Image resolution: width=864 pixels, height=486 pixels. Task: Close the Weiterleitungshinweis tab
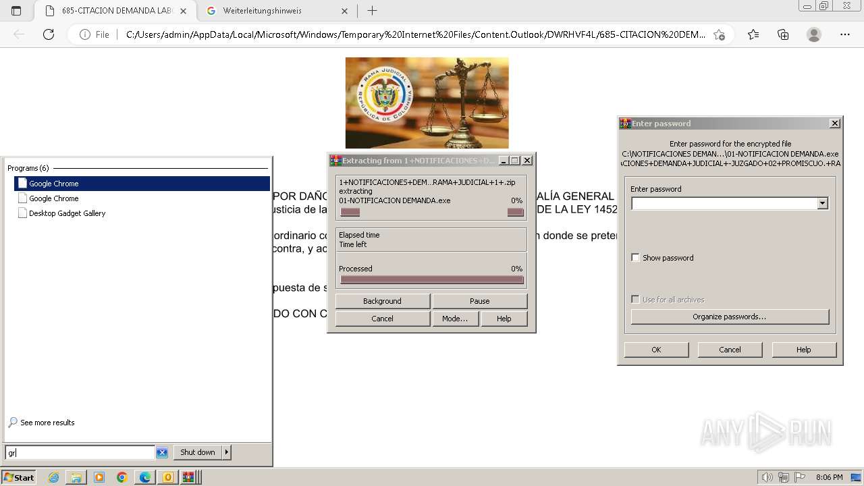pos(345,11)
